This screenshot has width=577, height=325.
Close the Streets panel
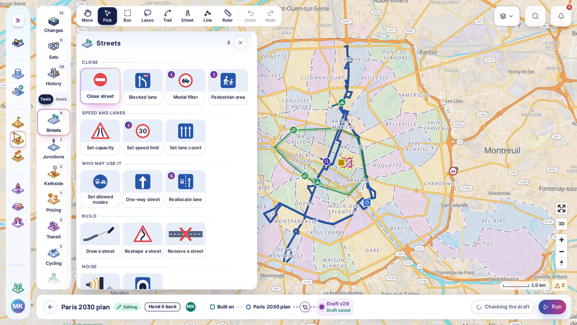tap(241, 43)
